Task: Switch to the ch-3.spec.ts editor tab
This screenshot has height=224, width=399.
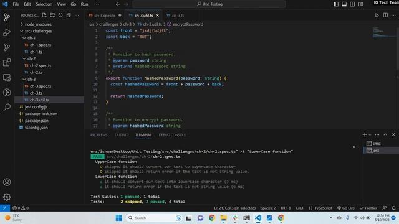Action: [105, 15]
